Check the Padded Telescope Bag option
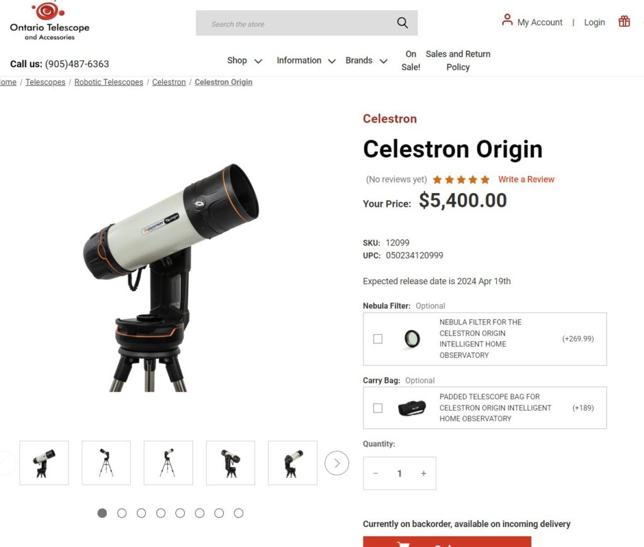Screen dimensions: 644x547 point(378,408)
